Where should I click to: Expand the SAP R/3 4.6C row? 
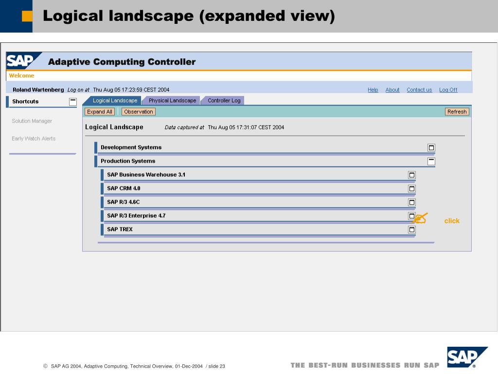click(411, 202)
